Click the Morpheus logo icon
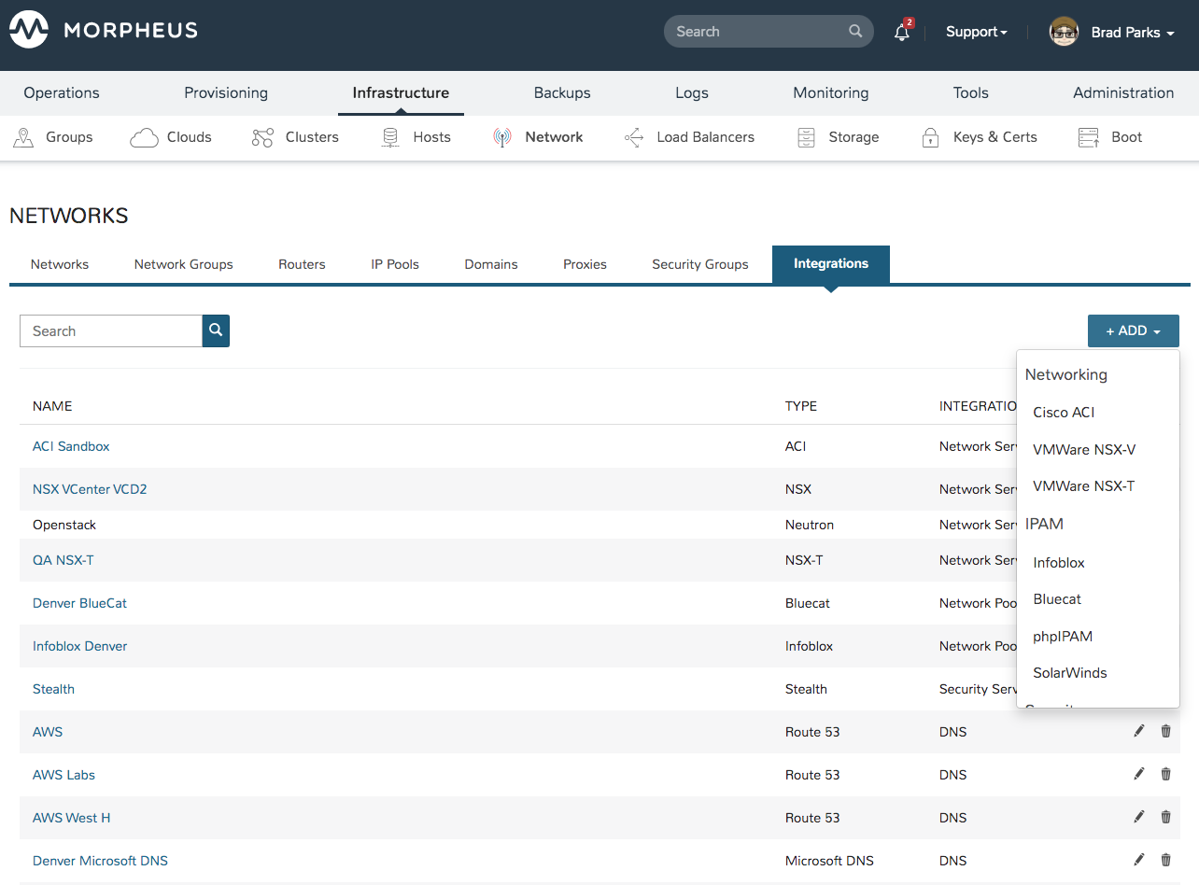1199x885 pixels. pos(29,31)
